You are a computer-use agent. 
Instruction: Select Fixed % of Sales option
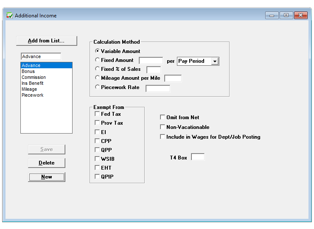(98, 69)
